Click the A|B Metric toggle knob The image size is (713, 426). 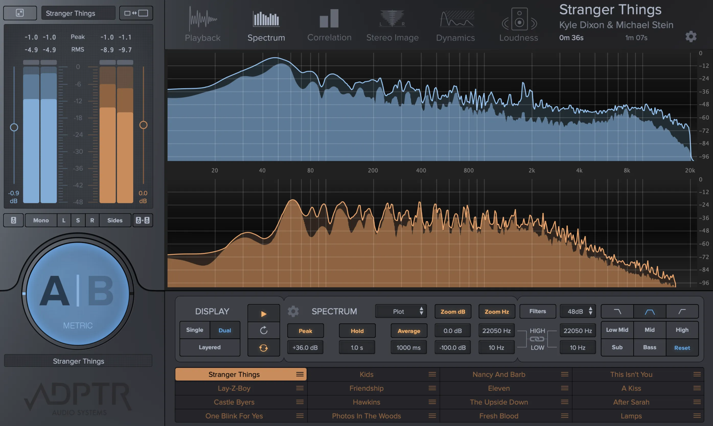tap(77, 294)
